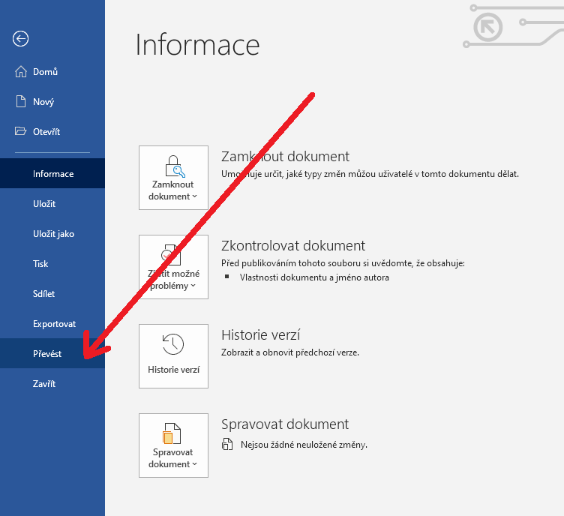Open the Zjistit možné problémy dropdown
564x516 pixels.
click(173, 267)
